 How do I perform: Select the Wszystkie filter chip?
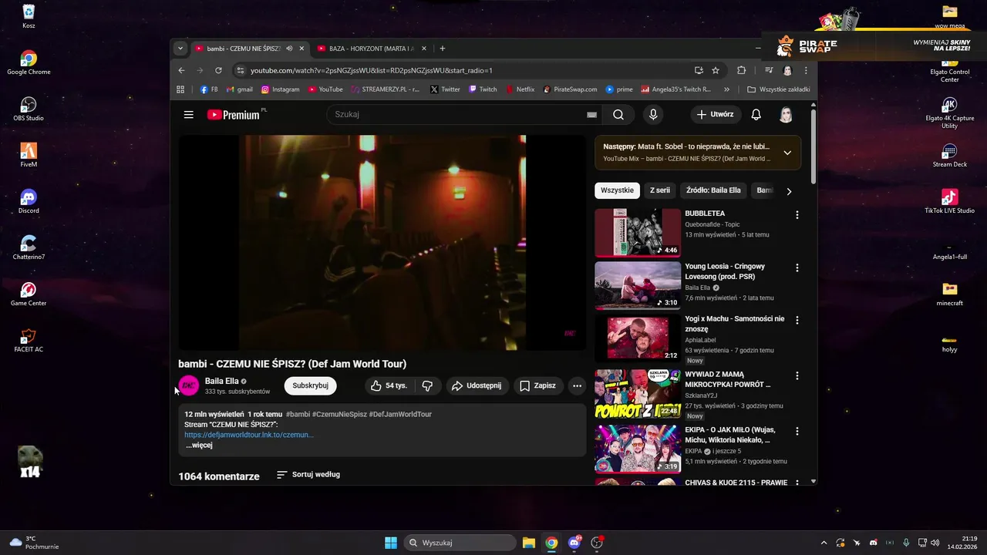pos(617,190)
